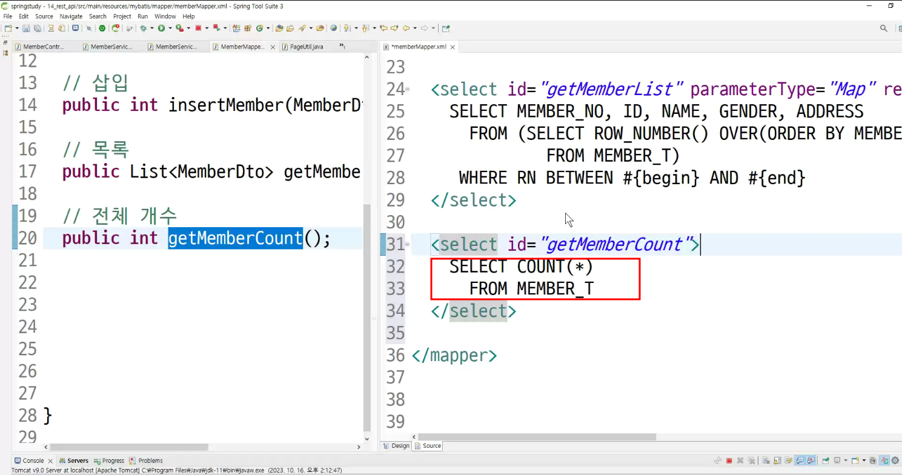
Task: Collapse fold marker at line 24
Action: point(408,89)
